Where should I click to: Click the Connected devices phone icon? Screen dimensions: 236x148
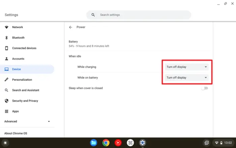(x=6, y=48)
